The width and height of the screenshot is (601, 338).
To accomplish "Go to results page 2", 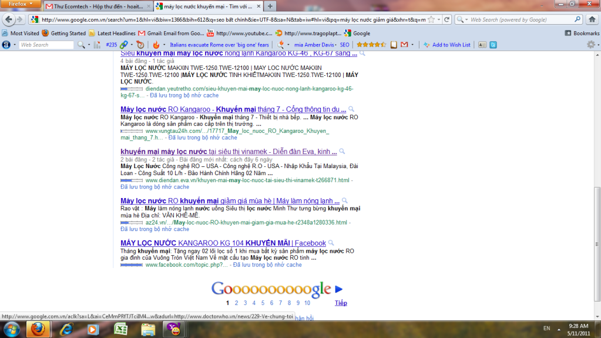I will coord(237,303).
